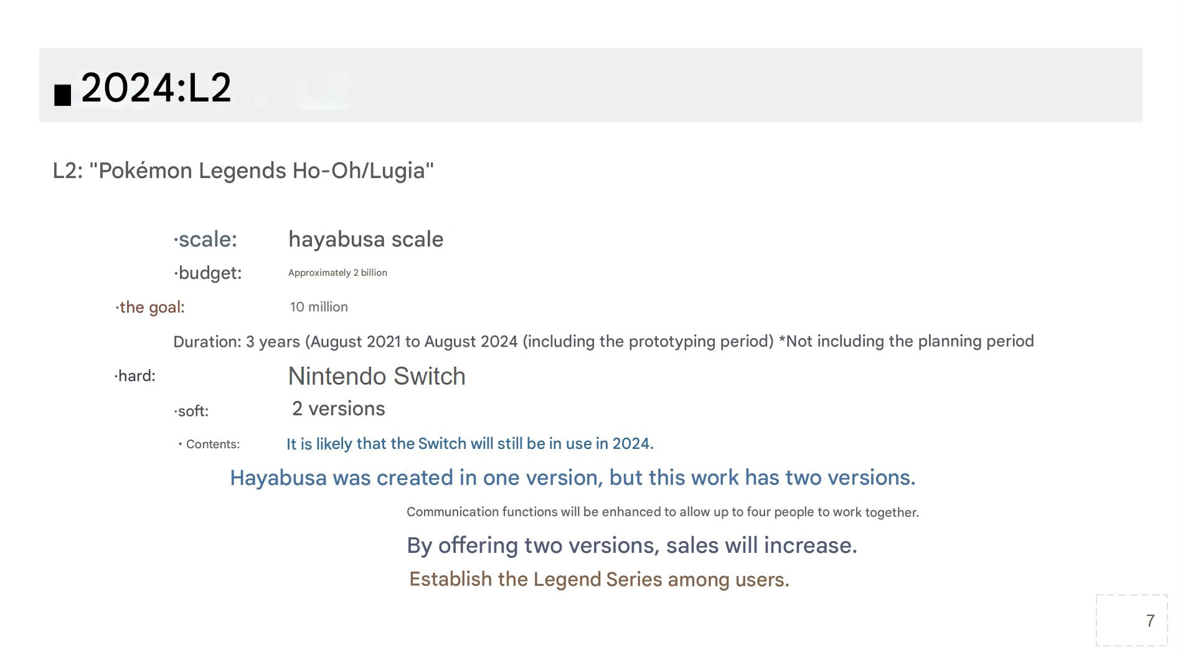Select the 'Nintendo Switch' text
Screen dimensions: 1183x655
377,376
